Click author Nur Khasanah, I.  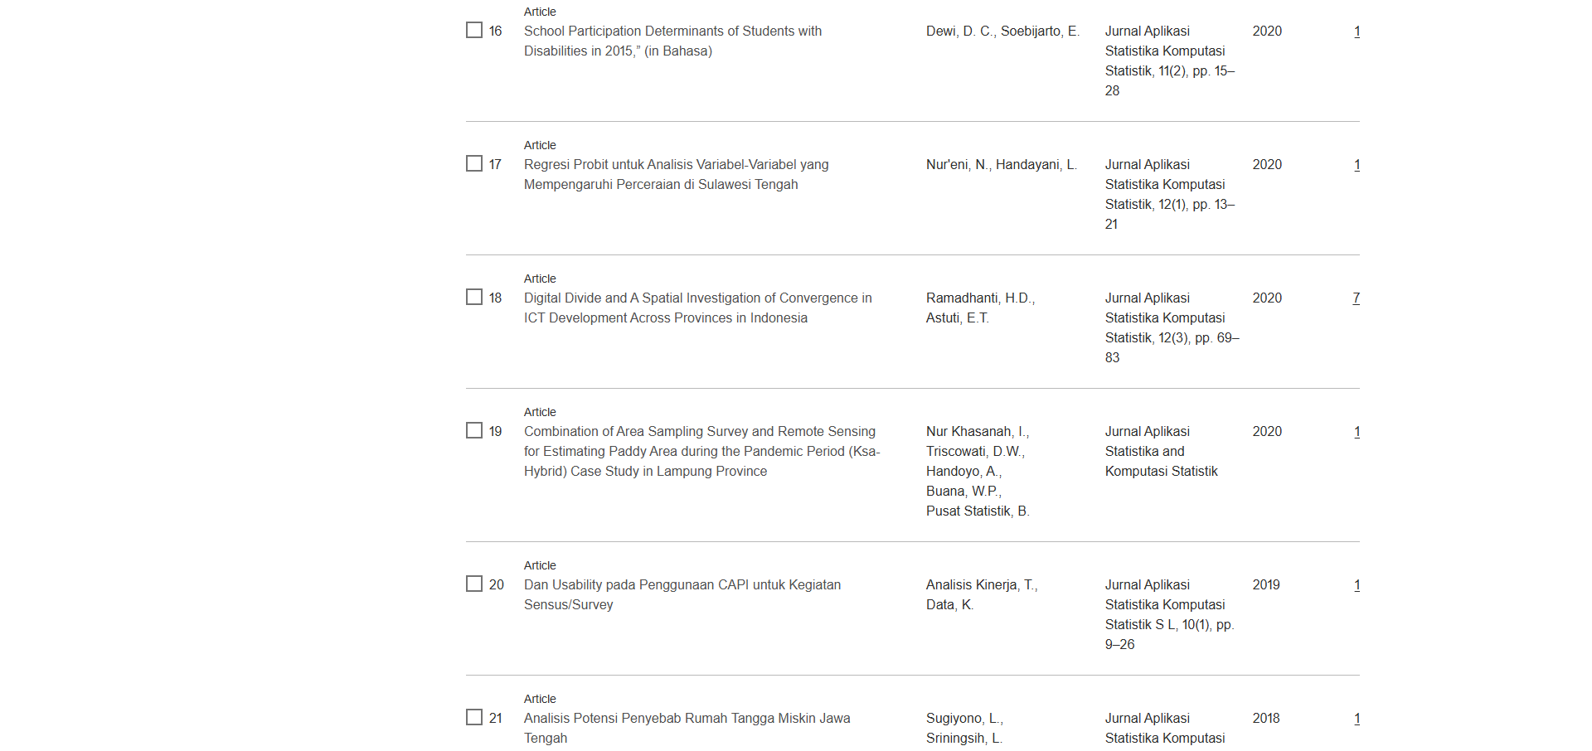977,432
